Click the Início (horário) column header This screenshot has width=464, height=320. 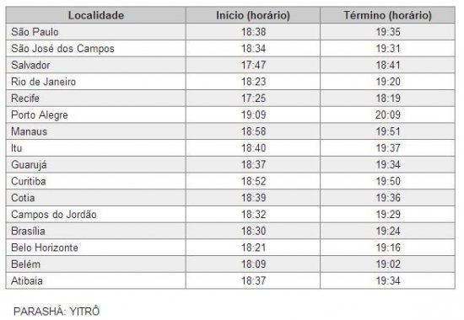coord(253,15)
